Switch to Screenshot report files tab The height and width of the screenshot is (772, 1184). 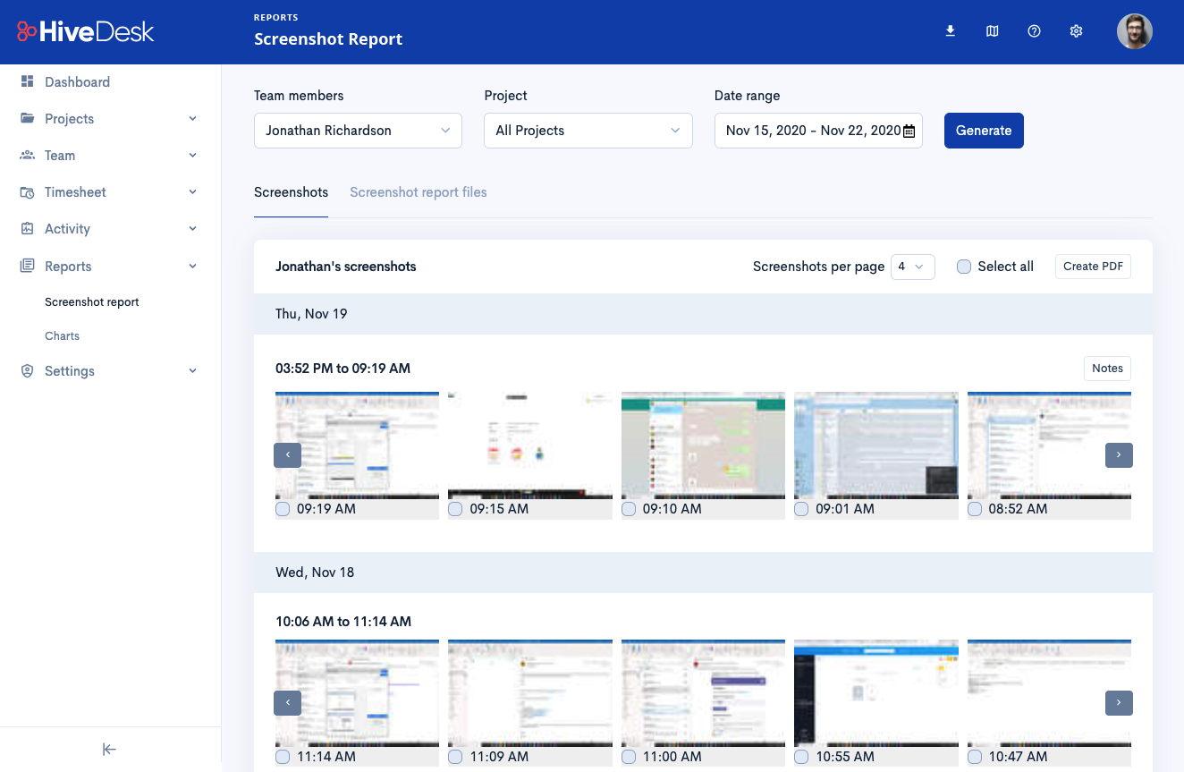point(419,192)
